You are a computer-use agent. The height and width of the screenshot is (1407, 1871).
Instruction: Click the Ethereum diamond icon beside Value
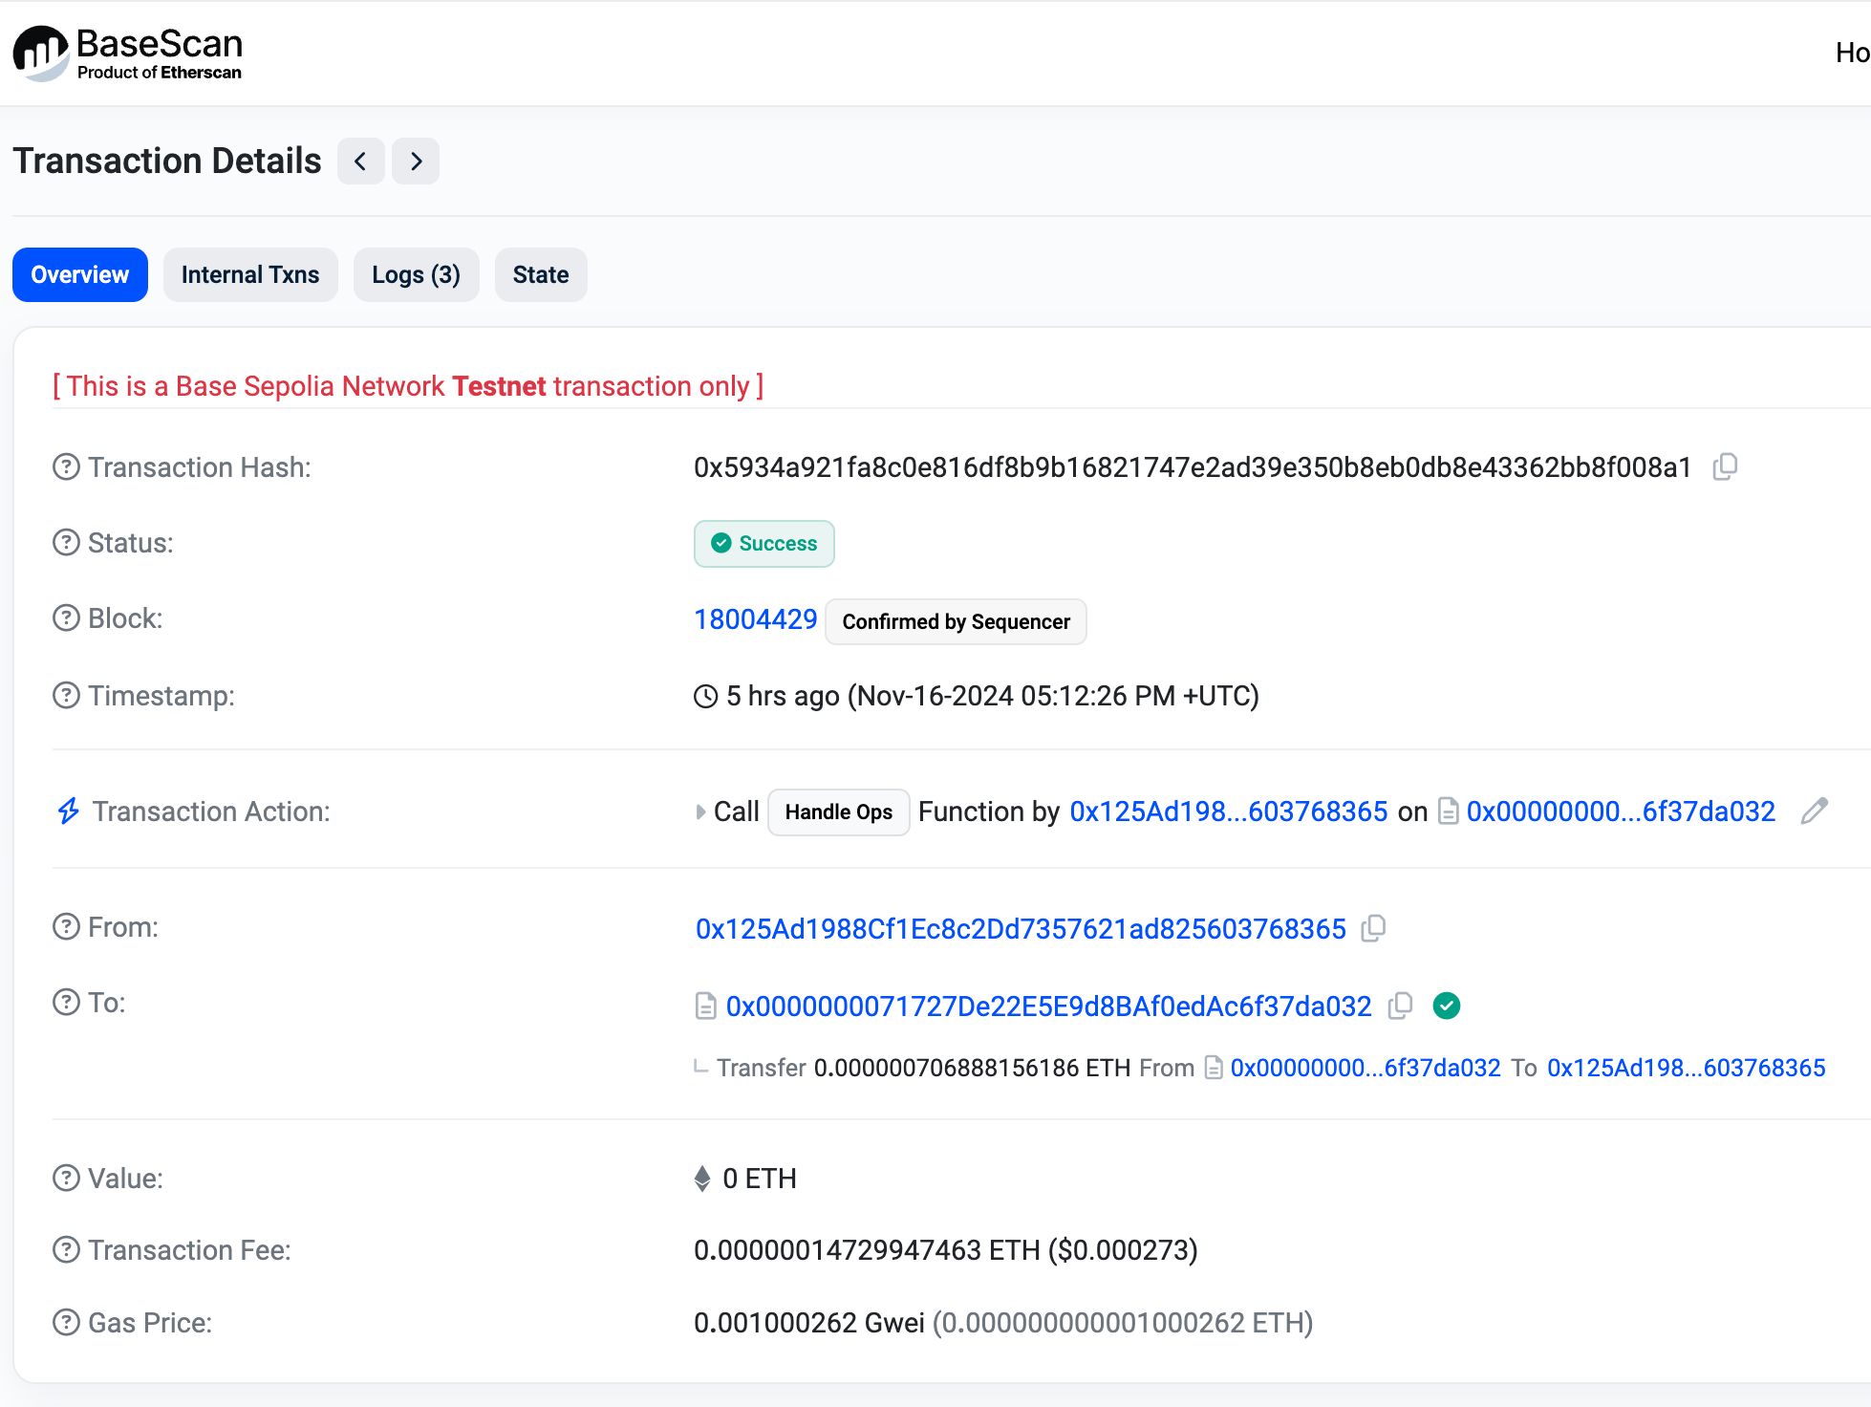(x=702, y=1179)
